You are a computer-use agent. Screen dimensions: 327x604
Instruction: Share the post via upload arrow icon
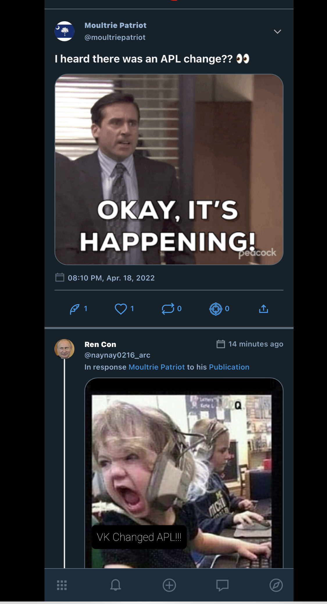coord(263,309)
